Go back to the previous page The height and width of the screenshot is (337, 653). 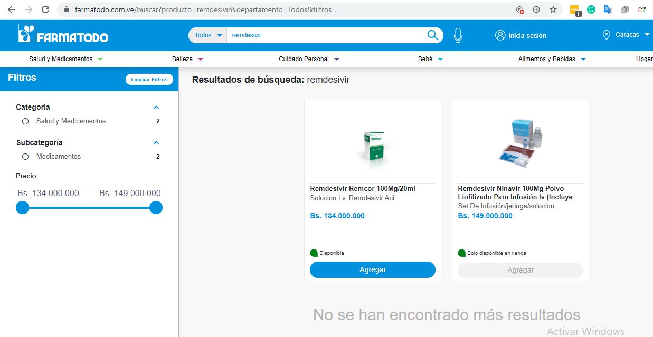pos(12,9)
